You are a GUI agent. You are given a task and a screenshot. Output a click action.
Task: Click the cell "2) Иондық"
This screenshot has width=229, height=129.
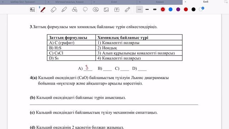[x=139, y=48]
